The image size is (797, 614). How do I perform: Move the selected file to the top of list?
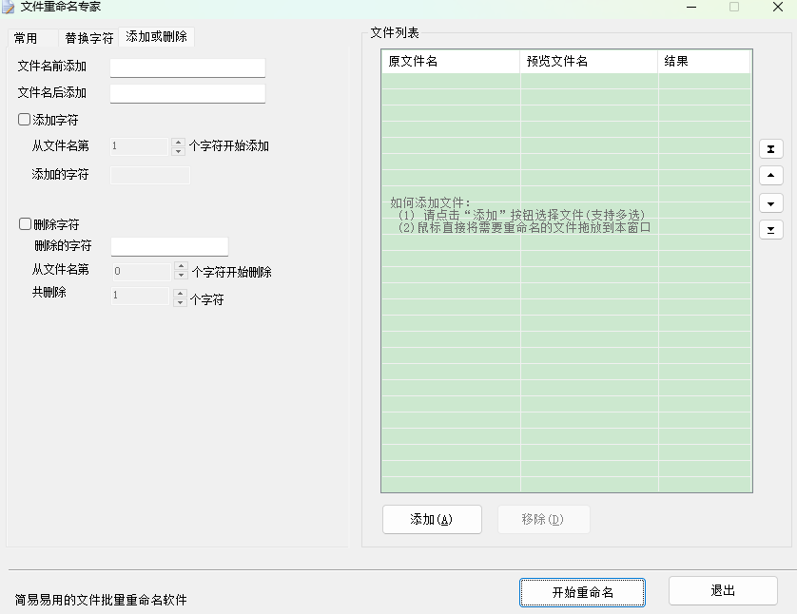tap(770, 148)
